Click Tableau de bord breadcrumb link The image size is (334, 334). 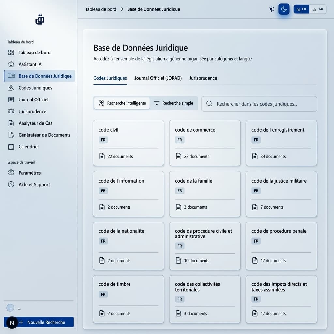[x=101, y=9]
